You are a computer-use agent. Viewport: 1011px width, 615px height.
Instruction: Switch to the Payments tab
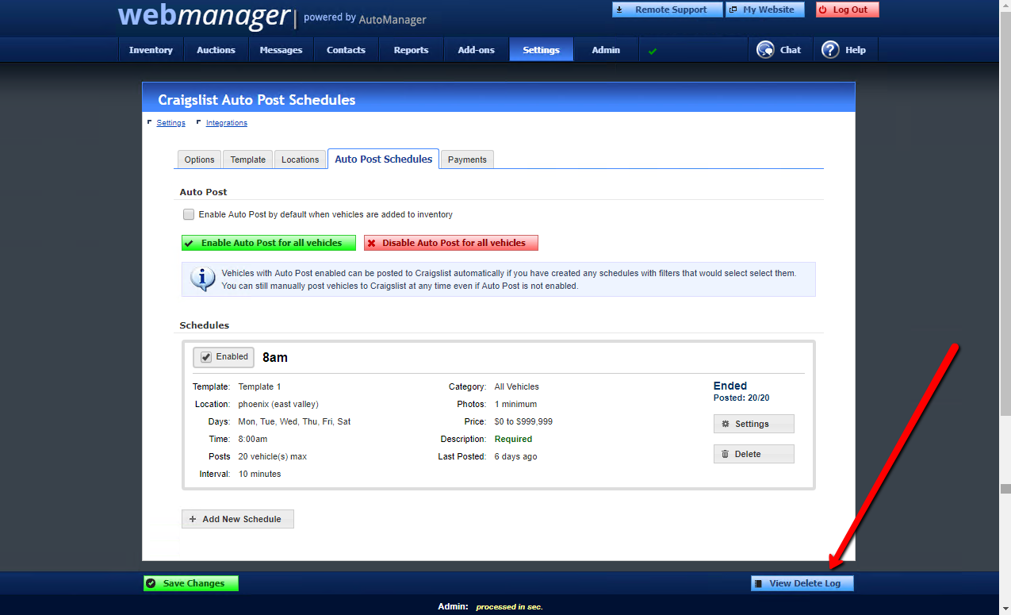point(467,160)
